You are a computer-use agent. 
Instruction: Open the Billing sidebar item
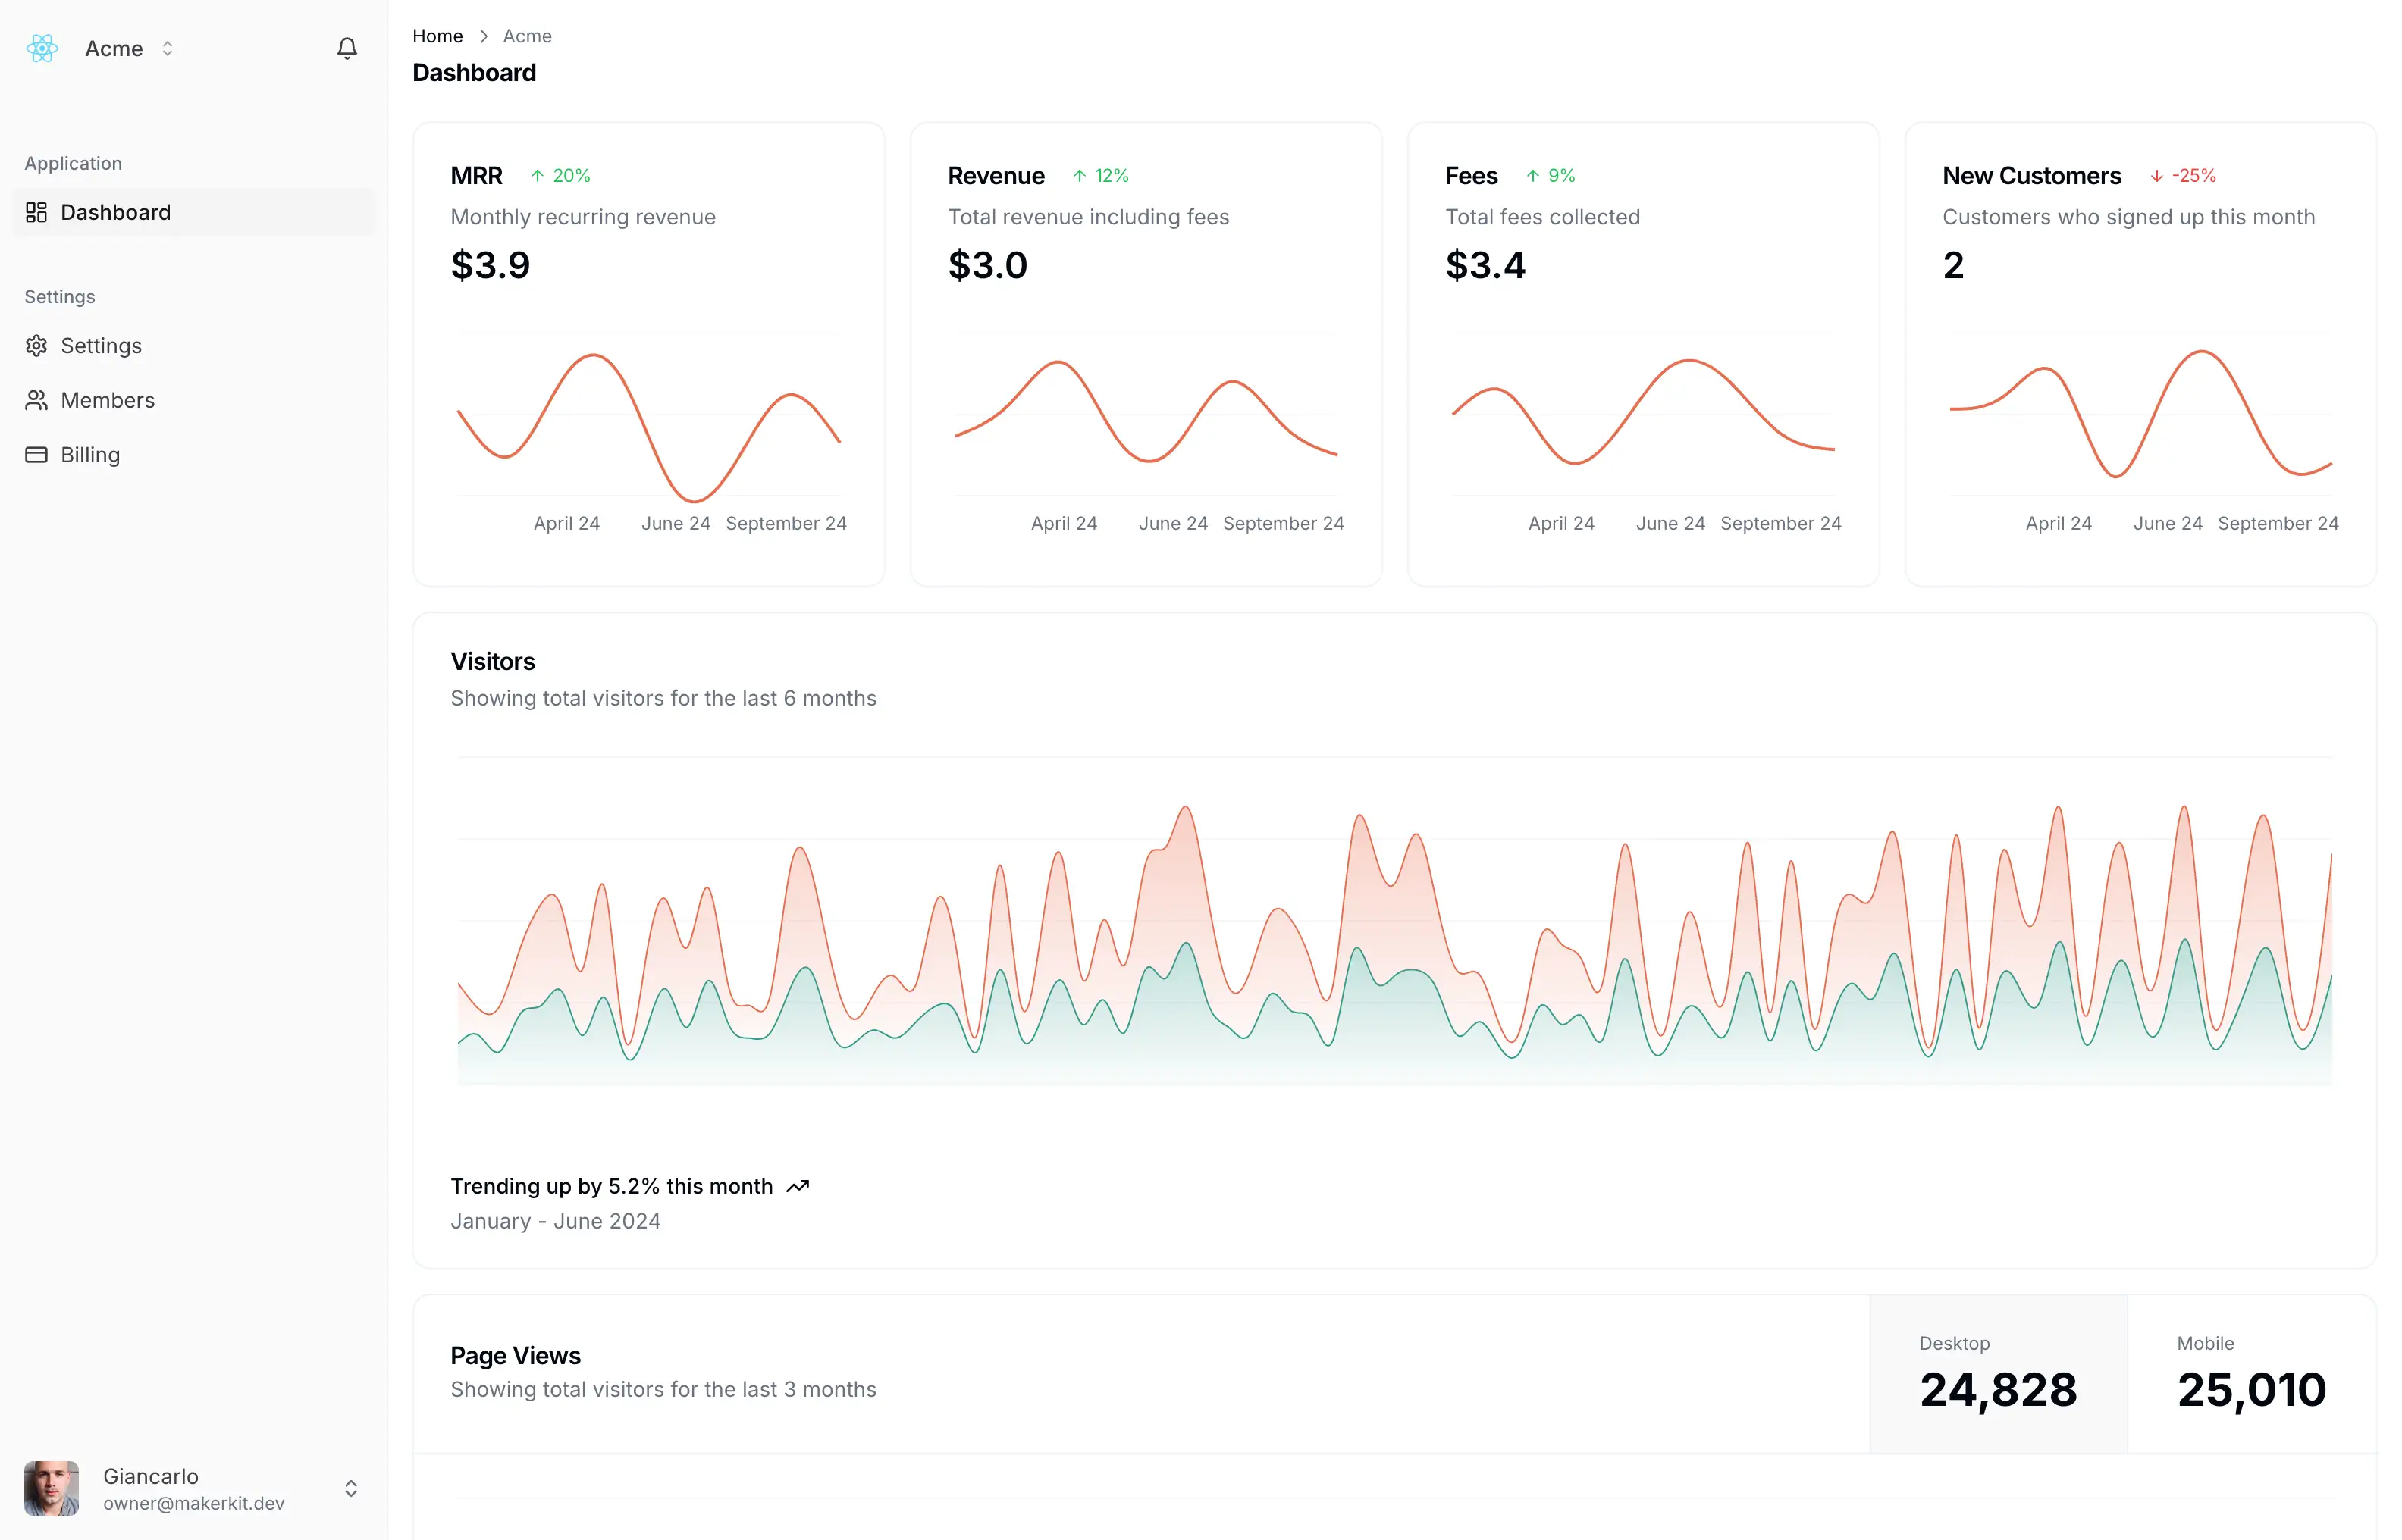[x=193, y=455]
